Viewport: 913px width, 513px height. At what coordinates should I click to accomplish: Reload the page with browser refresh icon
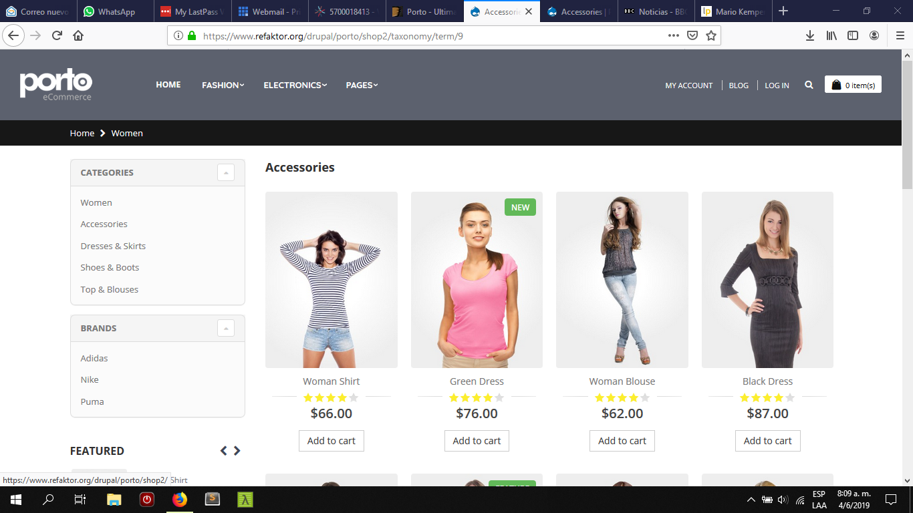pos(57,35)
